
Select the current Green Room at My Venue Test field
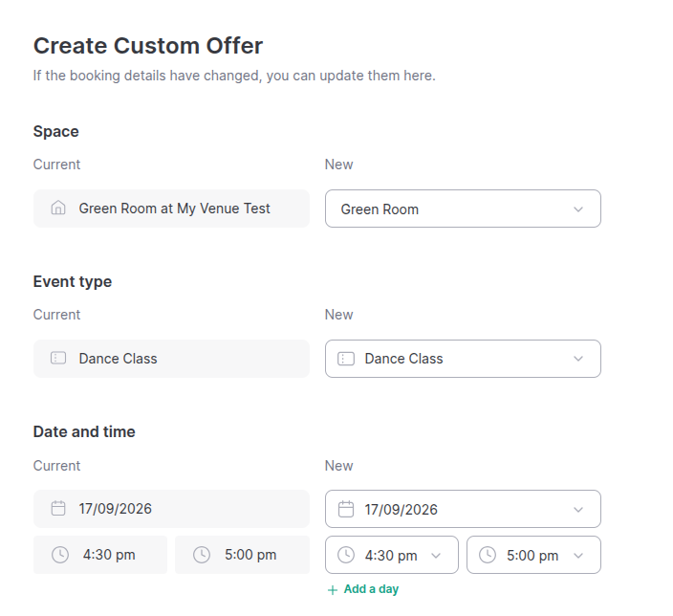point(171,209)
